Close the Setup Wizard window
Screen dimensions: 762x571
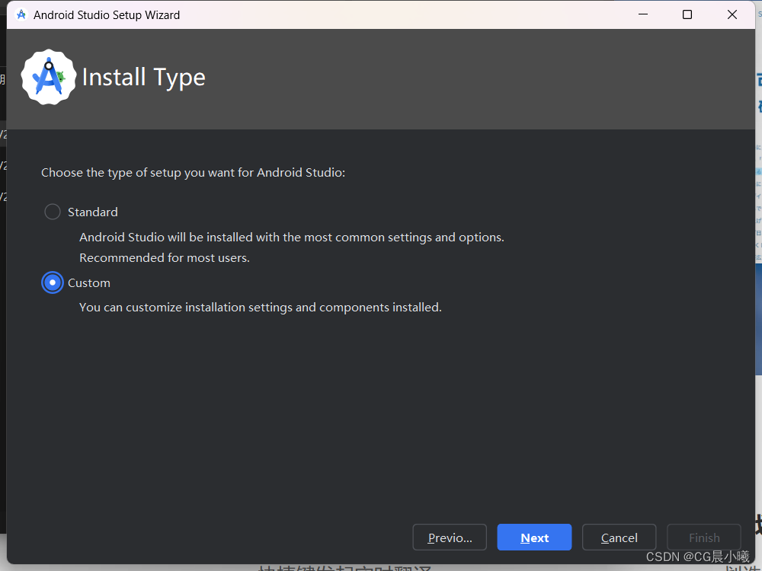(732, 14)
